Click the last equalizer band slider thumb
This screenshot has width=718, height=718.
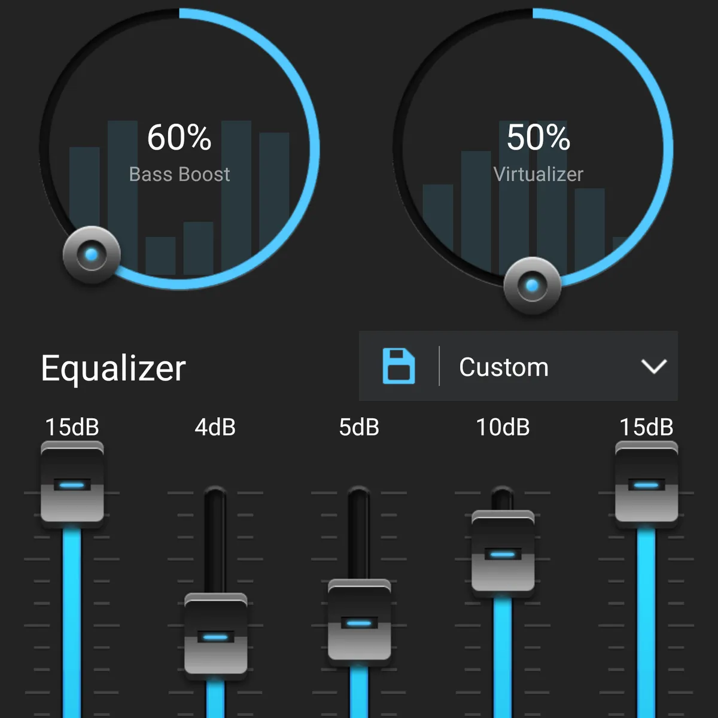click(646, 482)
